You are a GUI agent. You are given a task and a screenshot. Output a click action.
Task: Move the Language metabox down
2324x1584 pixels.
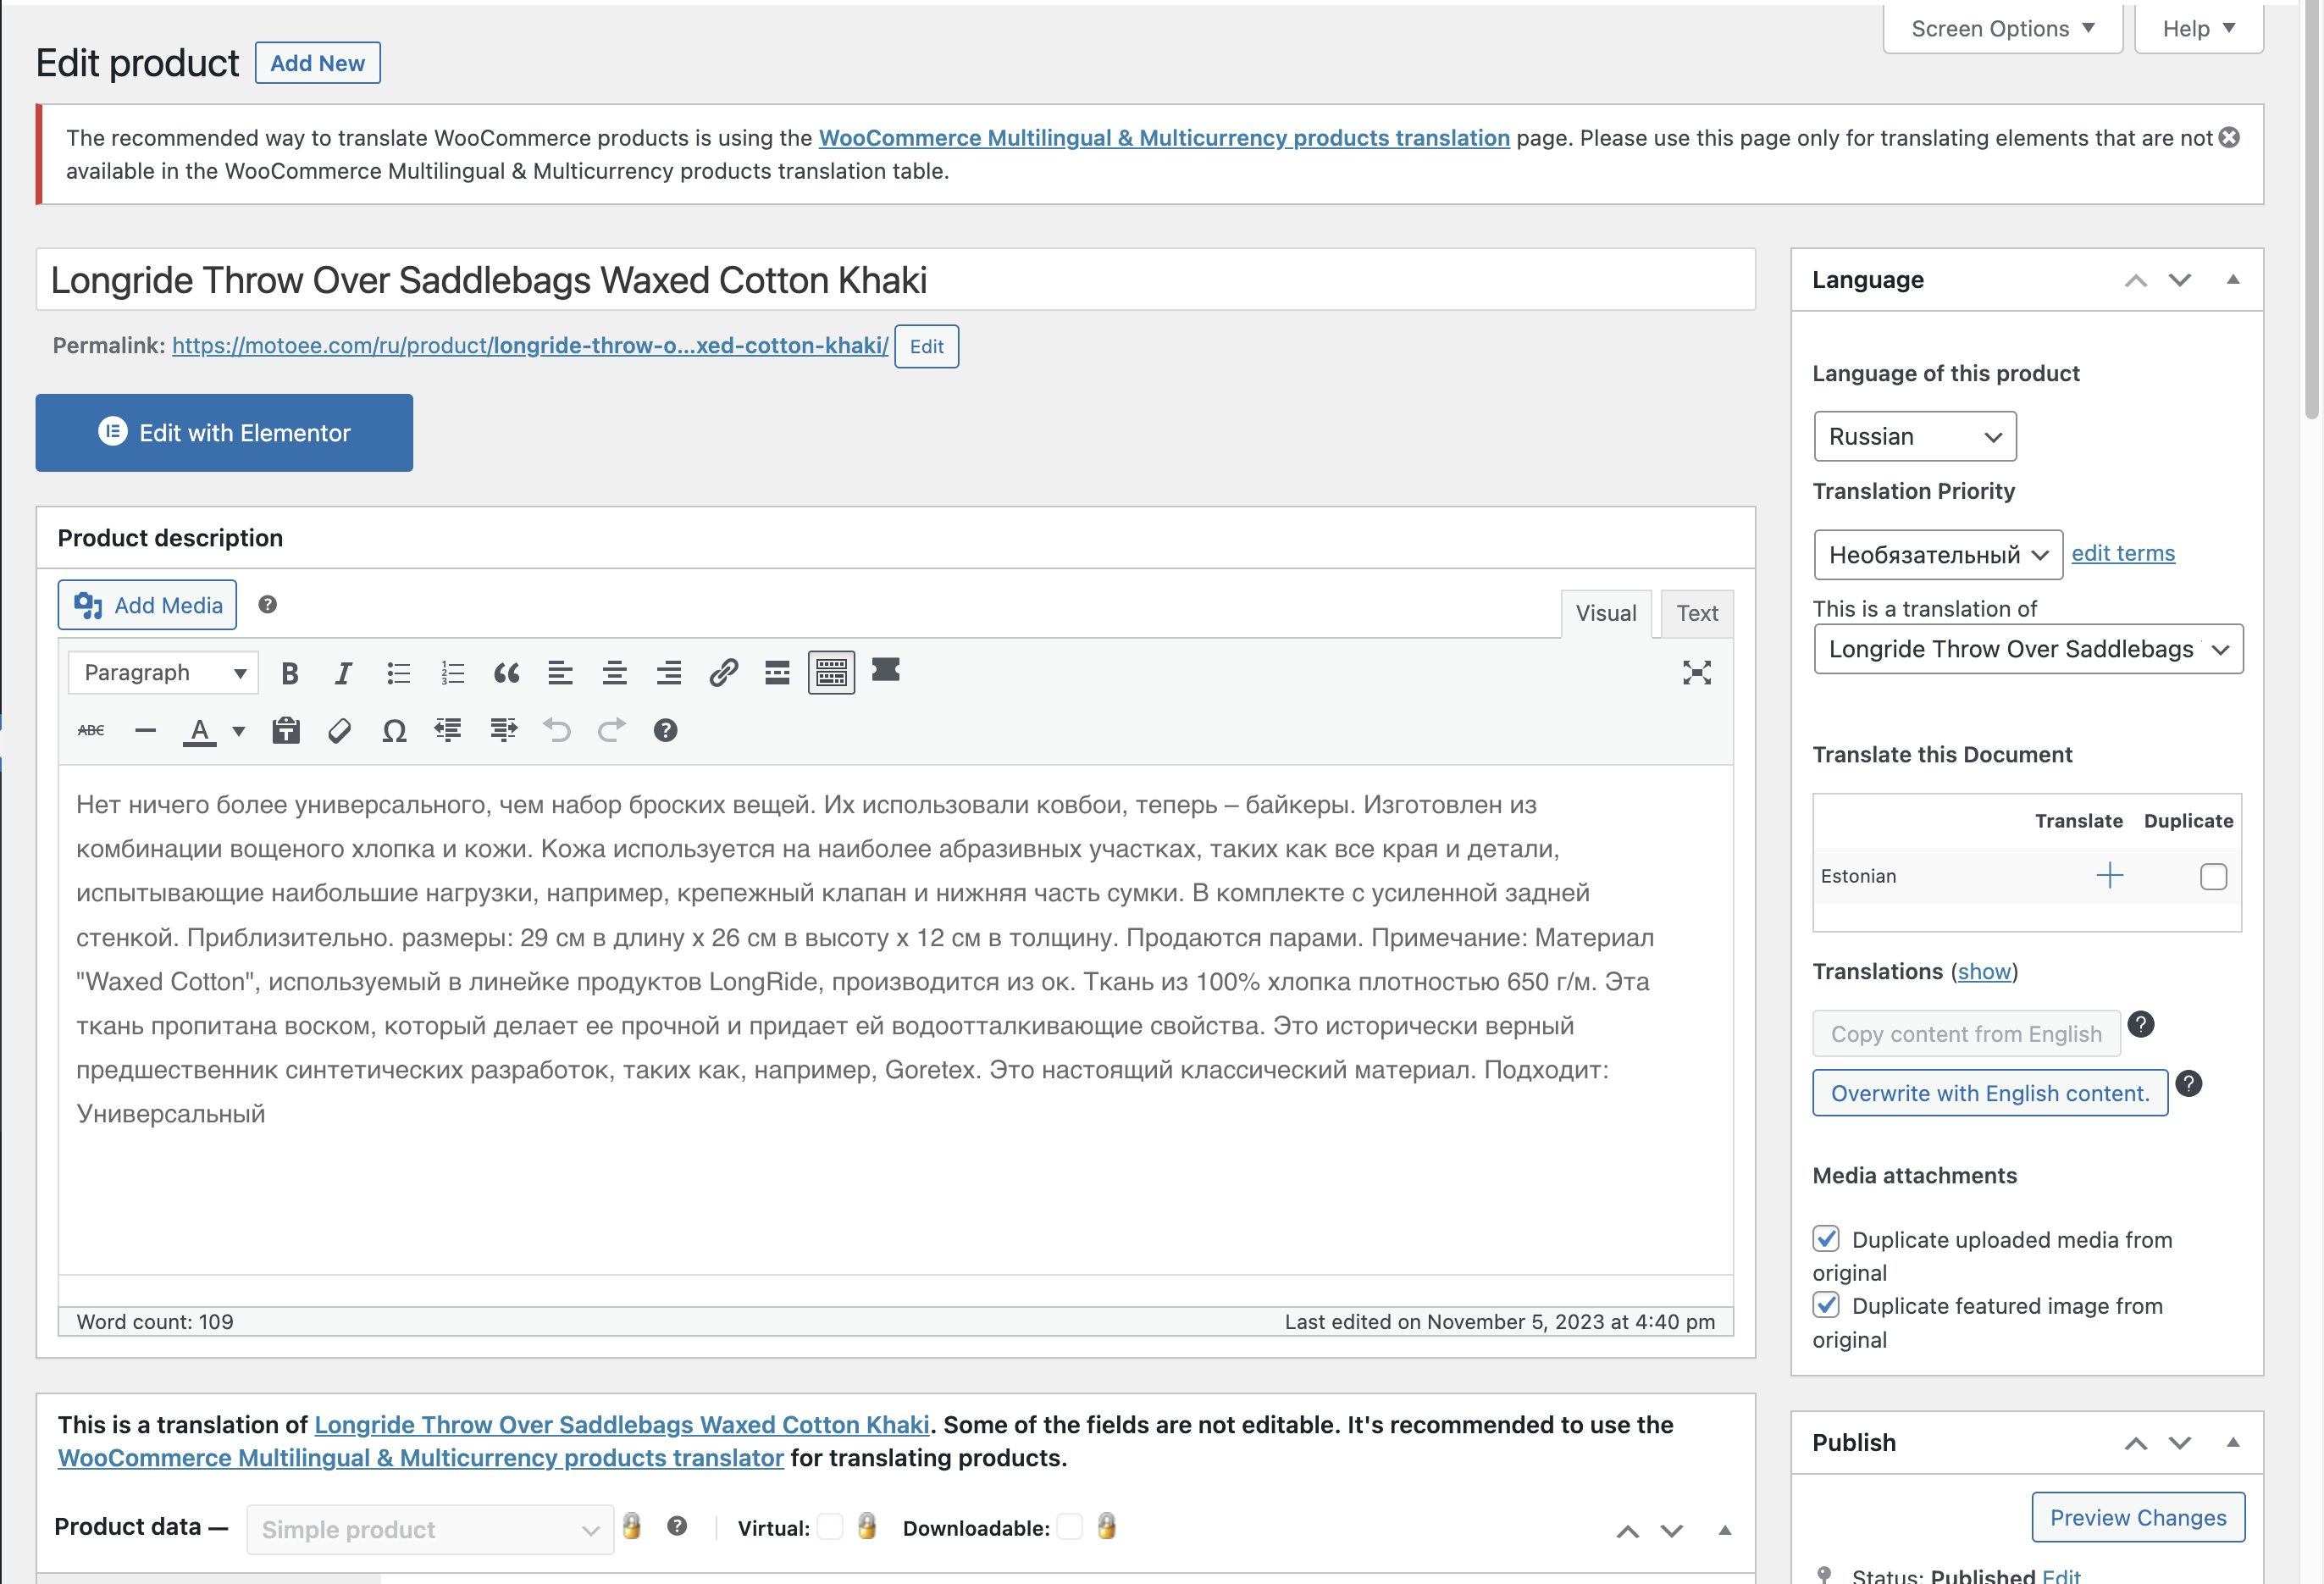pos(2180,280)
